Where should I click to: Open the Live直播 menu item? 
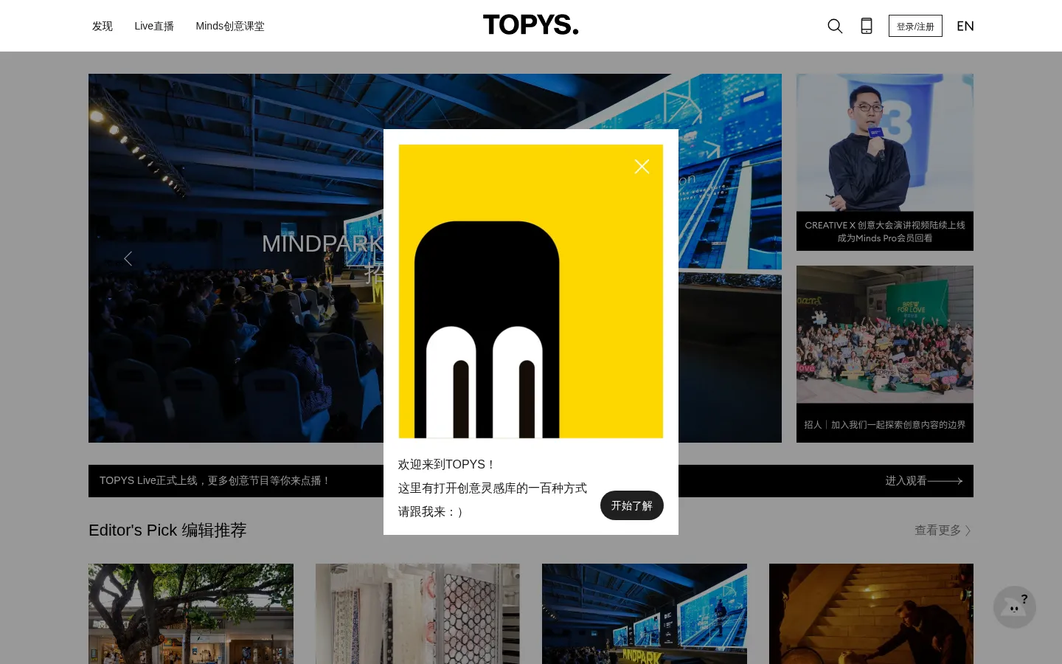(154, 26)
